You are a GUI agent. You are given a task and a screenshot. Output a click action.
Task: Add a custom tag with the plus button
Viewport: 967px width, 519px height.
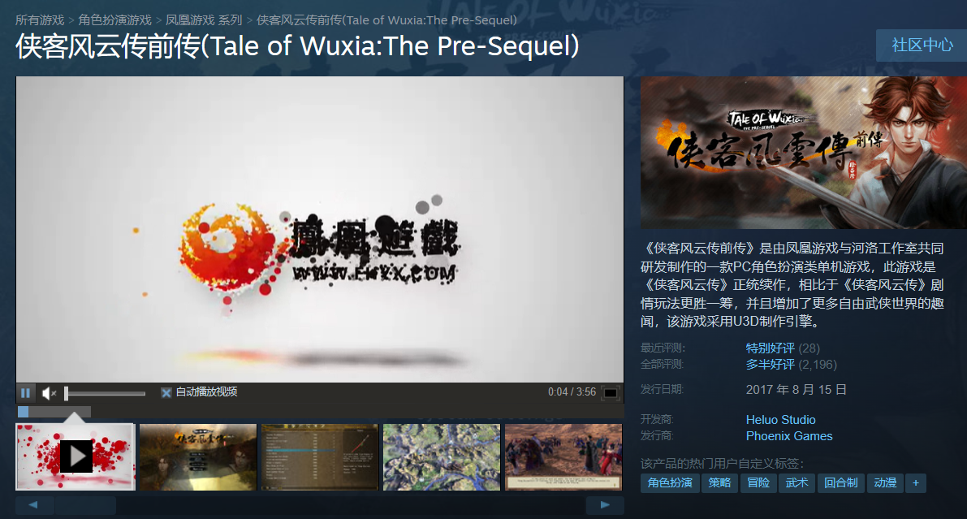916,482
